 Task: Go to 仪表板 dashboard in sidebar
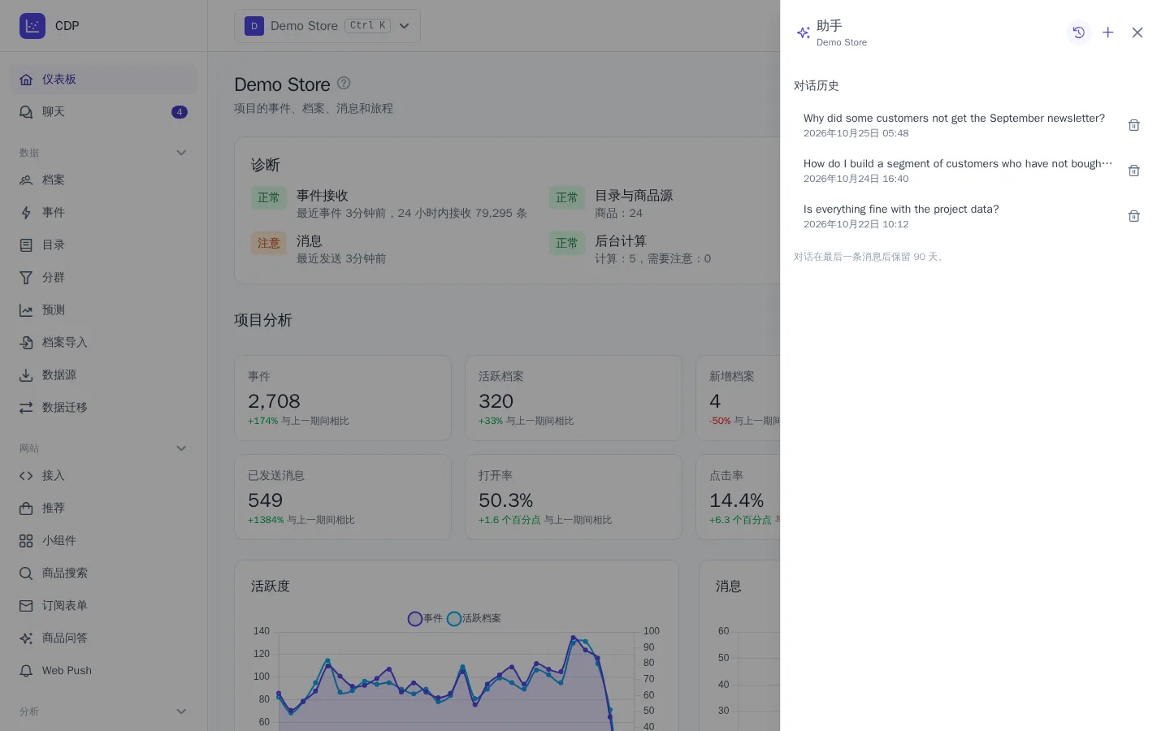(x=104, y=79)
